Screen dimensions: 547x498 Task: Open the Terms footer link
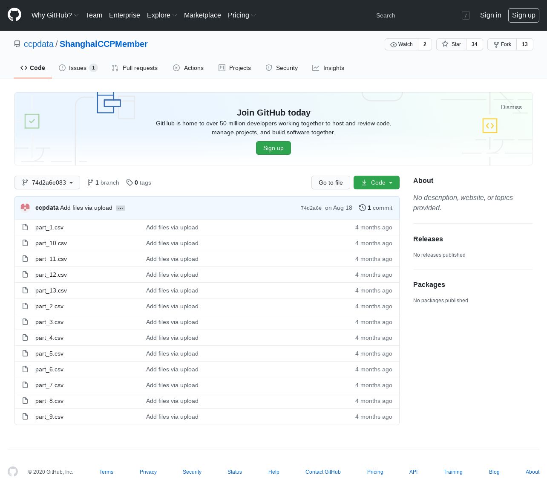coord(106,472)
